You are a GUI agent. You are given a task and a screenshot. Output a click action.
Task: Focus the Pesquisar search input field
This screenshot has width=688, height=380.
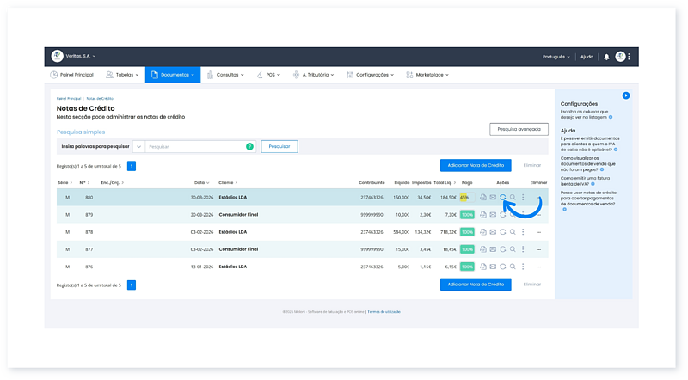coord(193,147)
